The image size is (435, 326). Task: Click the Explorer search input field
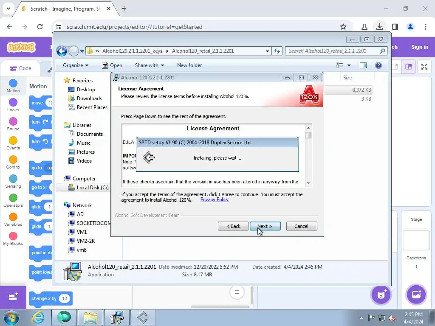point(332,51)
